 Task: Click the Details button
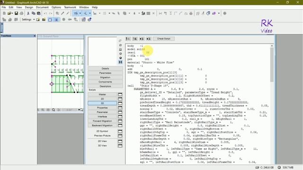click(x=105, y=68)
